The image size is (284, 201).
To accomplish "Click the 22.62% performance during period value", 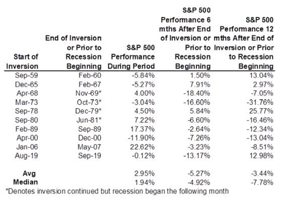I will 143,147.
